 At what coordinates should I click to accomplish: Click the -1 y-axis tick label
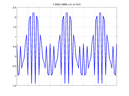tap(15, 76)
